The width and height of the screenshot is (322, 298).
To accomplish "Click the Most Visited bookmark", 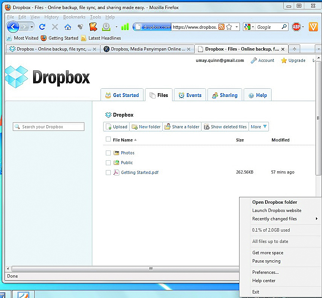I will tap(22, 38).
